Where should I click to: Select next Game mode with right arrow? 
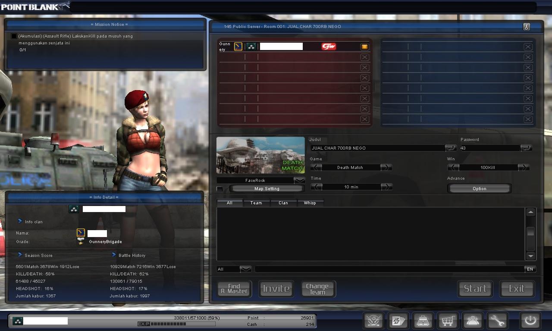386,167
